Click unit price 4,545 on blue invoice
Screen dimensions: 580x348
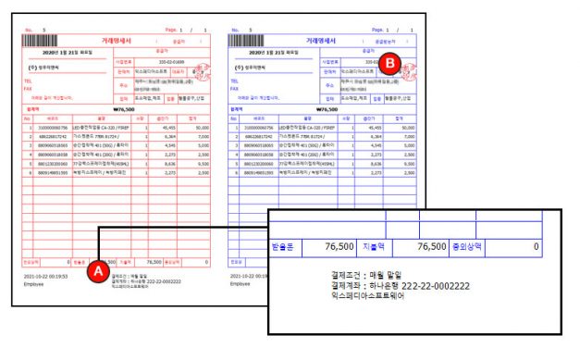point(376,145)
